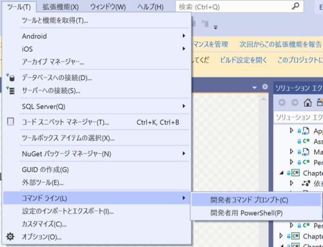This screenshot has width=323, height=247.
Task: Click the SQL Server submenu arrow
Action: (183, 106)
